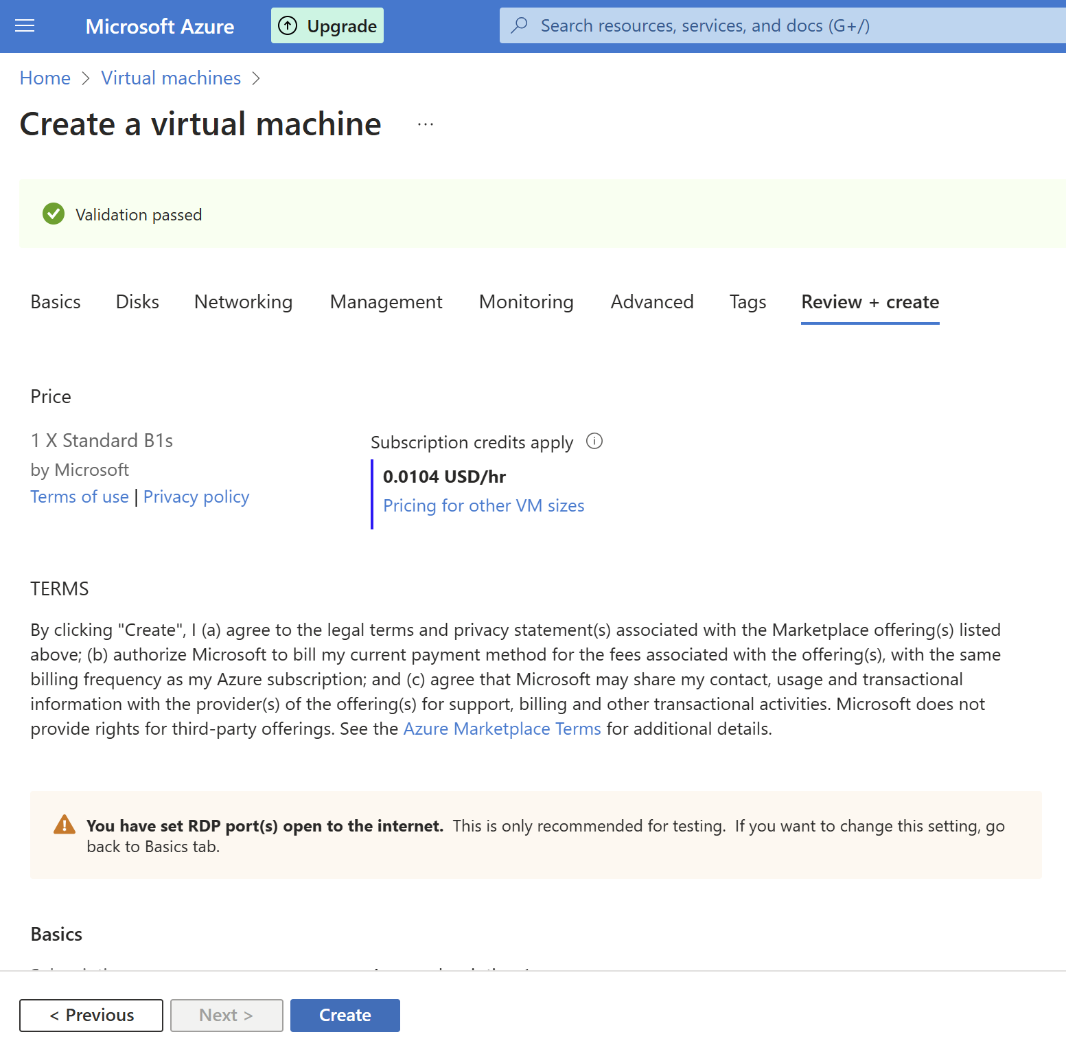Open the Disks tab
The height and width of the screenshot is (1054, 1066).
137,302
